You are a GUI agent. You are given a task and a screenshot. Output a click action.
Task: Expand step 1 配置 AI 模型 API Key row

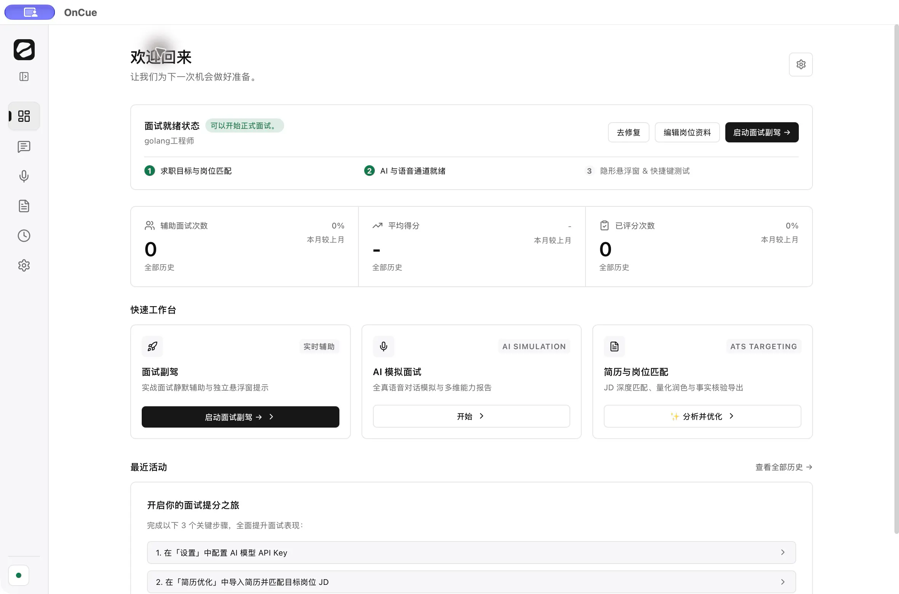(x=471, y=552)
